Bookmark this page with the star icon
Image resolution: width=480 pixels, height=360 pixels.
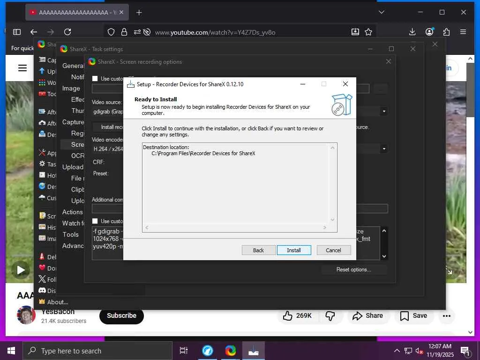click(368, 32)
